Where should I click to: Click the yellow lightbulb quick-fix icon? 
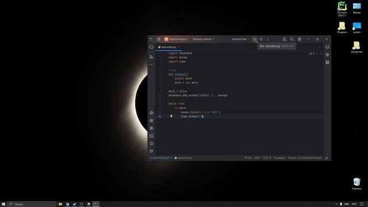click(171, 116)
